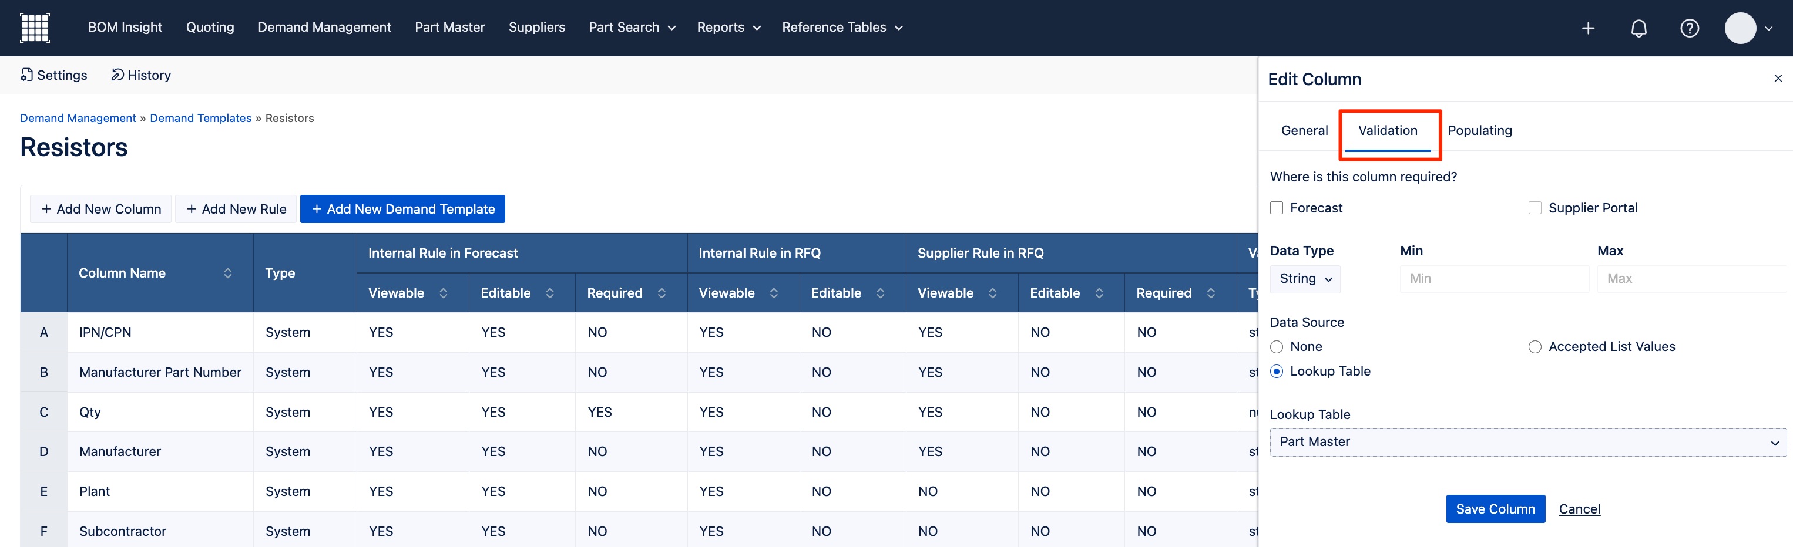Image resolution: width=1793 pixels, height=547 pixels.
Task: Expand the Reports menu
Action: (728, 28)
